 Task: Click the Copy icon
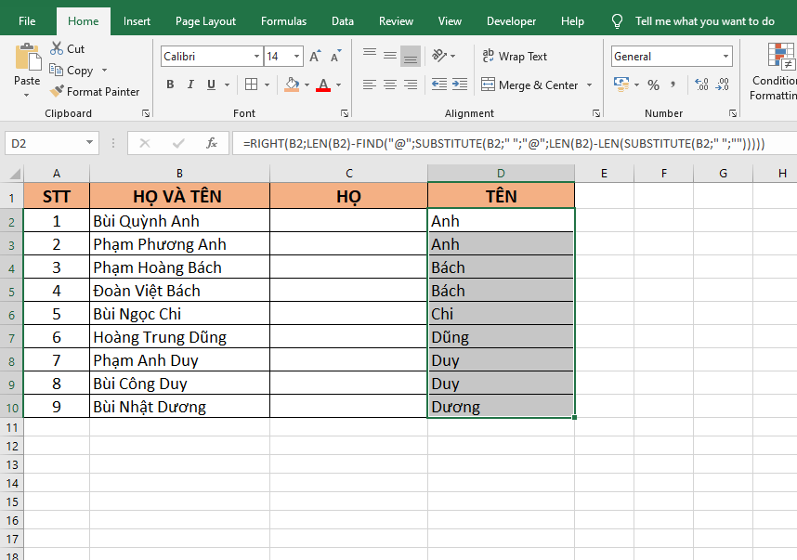pyautogui.click(x=56, y=70)
